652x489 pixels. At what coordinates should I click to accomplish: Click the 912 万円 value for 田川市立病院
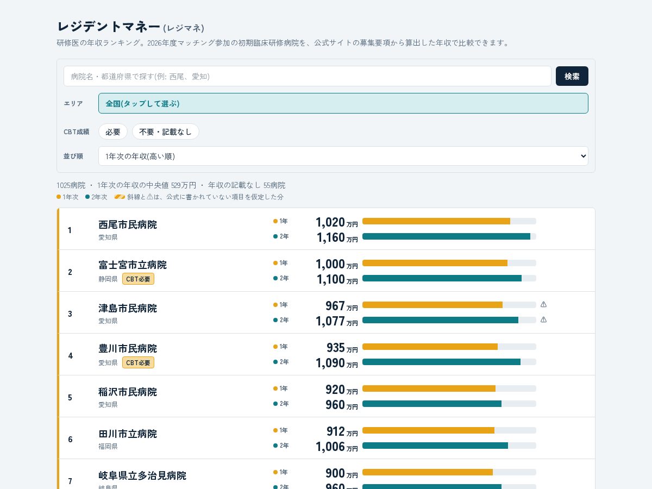click(342, 431)
